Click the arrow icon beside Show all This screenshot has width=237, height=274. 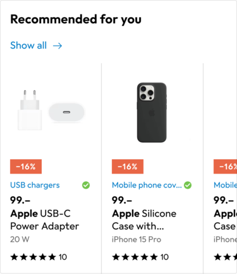pyautogui.click(x=58, y=45)
